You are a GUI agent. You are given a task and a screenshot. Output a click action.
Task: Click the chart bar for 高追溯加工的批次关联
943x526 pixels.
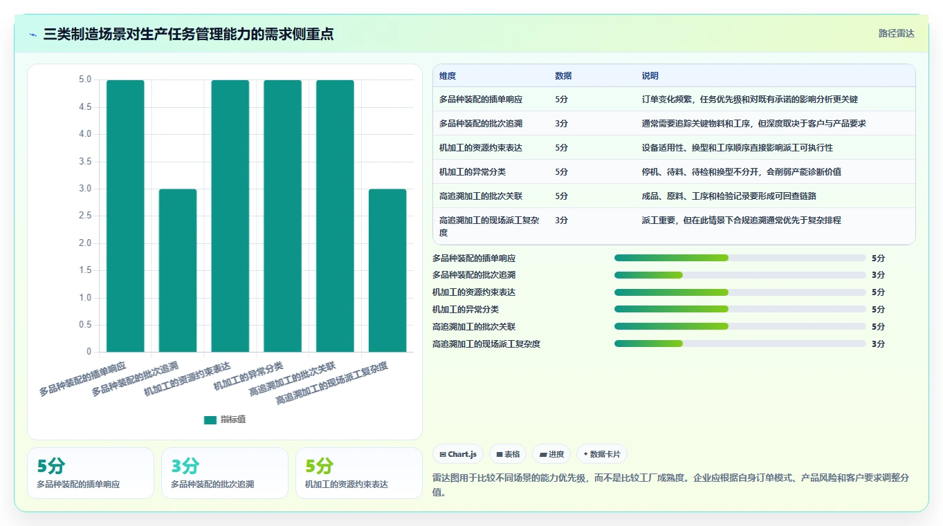pyautogui.click(x=335, y=216)
